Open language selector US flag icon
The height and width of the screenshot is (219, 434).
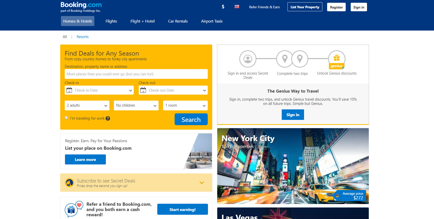tap(237, 7)
